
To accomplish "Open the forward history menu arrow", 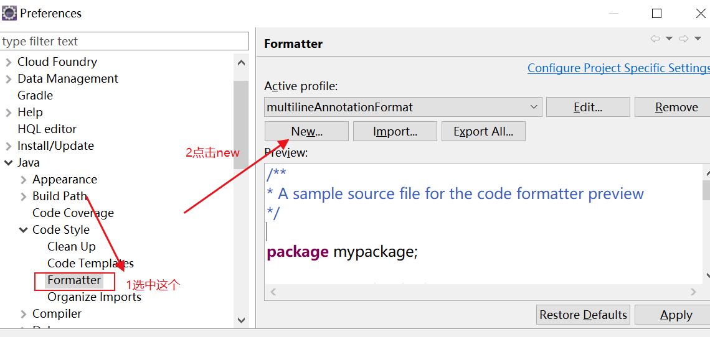I will point(698,39).
